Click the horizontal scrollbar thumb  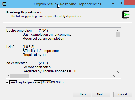coord(20,76)
